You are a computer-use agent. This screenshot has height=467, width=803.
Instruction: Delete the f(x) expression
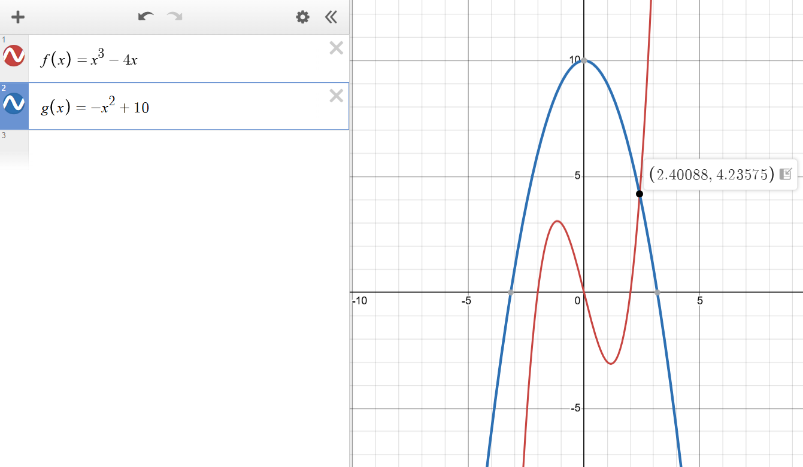(337, 48)
